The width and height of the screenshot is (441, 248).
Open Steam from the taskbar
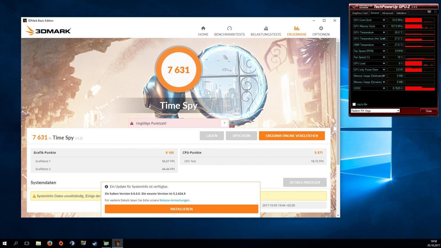pyautogui.click(x=95, y=243)
